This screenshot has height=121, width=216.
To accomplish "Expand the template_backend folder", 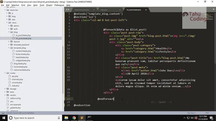I will pos(9,45).
